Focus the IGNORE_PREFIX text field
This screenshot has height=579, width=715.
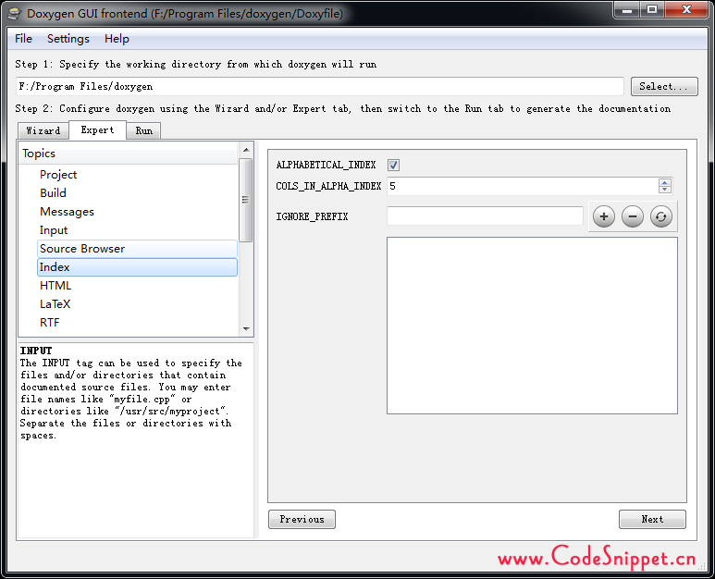[x=485, y=216]
